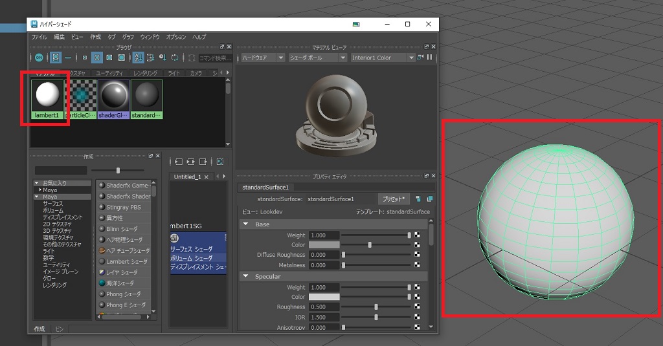Show output connections icon in graph toolbar
Image resolution: width=663 pixels, height=346 pixels.
pyautogui.click(x=203, y=162)
